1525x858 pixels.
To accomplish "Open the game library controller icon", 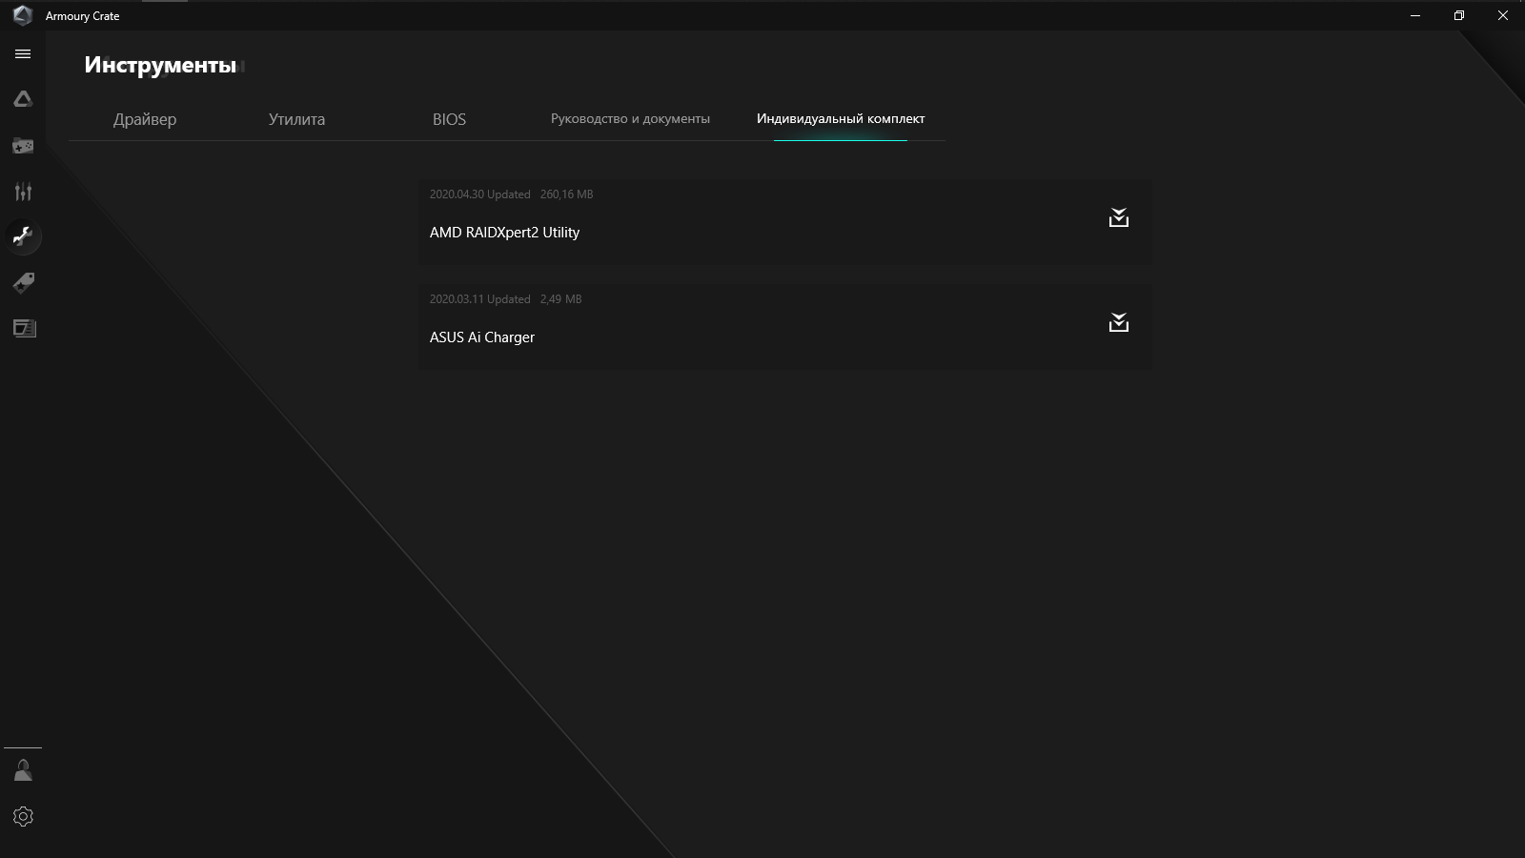I will coord(23,146).
